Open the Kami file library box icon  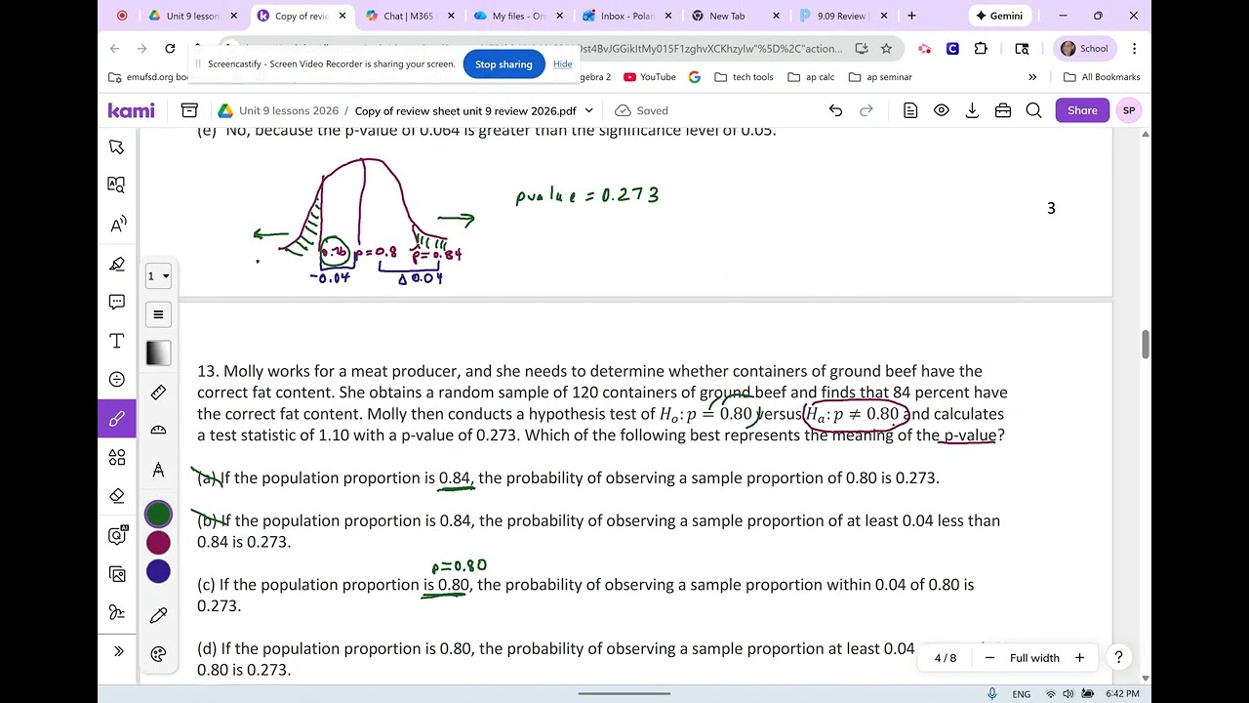coord(189,110)
